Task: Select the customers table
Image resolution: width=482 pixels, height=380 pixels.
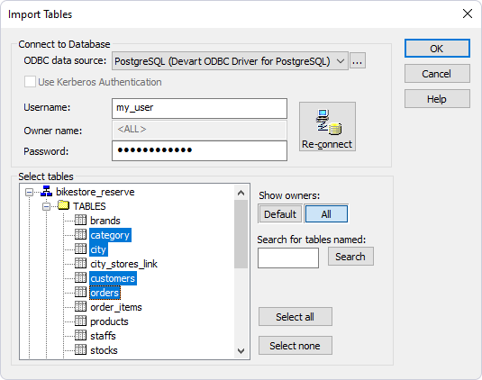Action: [x=113, y=278]
